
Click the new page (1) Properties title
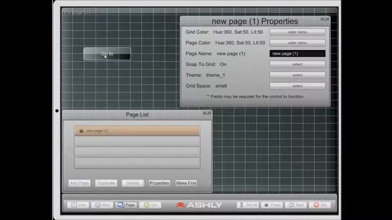(x=255, y=21)
